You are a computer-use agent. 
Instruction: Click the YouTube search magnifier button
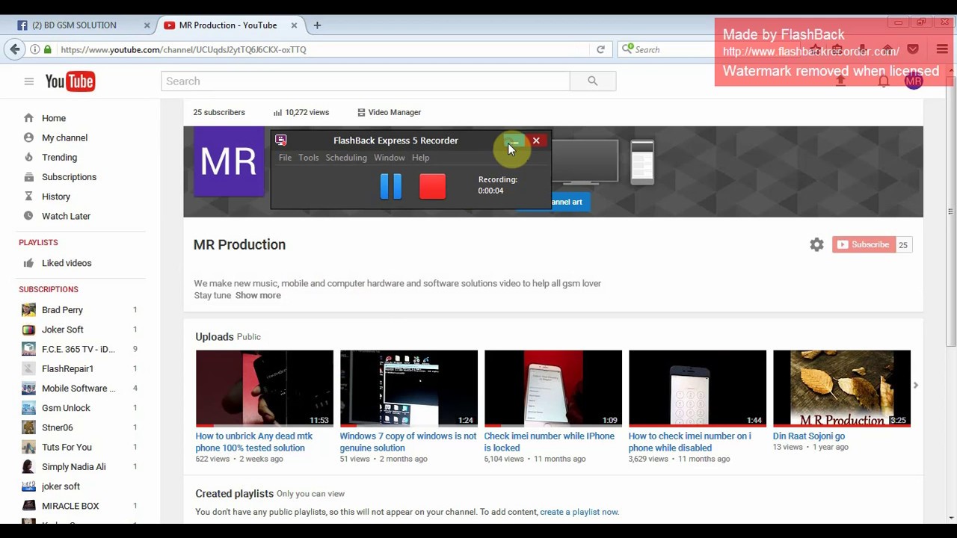(x=592, y=81)
